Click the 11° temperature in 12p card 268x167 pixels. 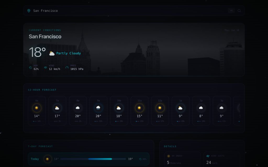(x=160, y=116)
